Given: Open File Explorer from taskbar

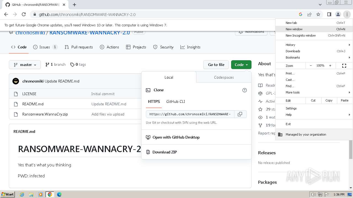Looking at the screenshot, I should pyautogui.click(x=31, y=194).
